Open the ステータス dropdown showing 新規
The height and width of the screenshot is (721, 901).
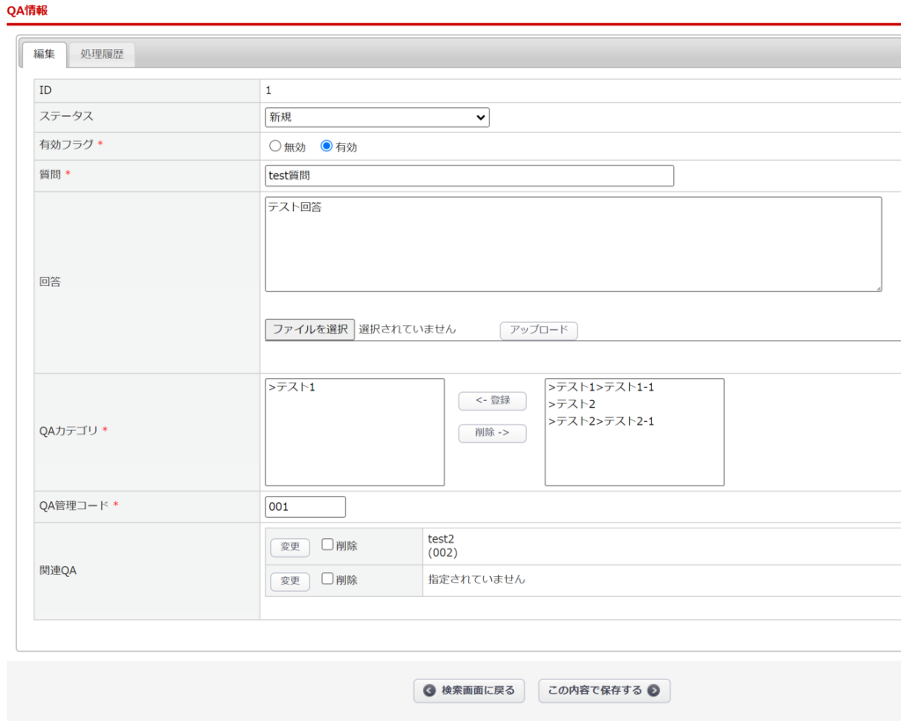tap(377, 117)
